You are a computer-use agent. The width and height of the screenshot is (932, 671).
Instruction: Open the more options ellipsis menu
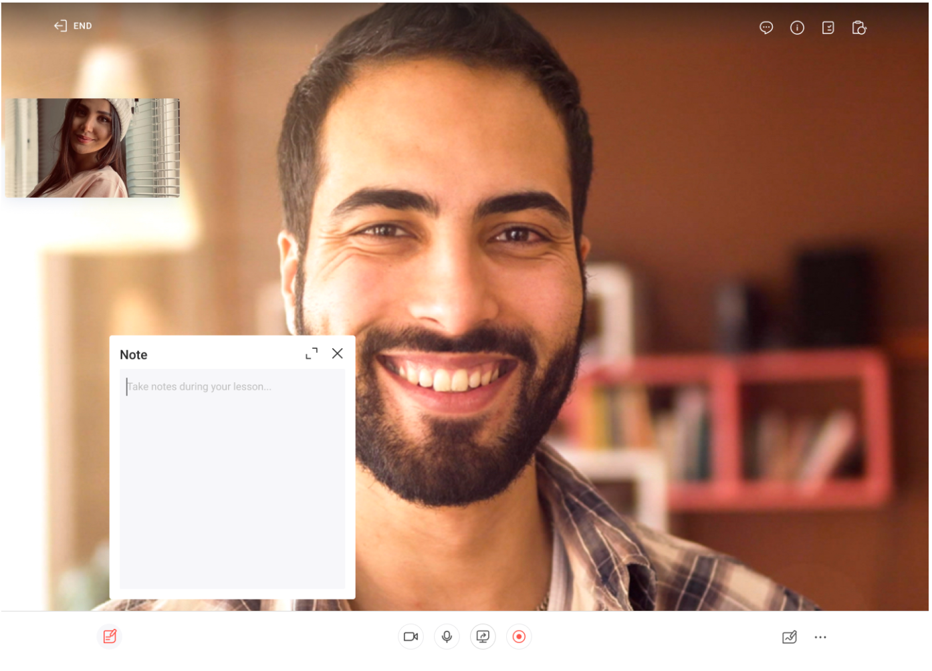click(820, 637)
